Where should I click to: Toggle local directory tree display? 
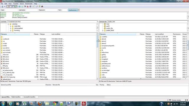(x=11, y=6)
